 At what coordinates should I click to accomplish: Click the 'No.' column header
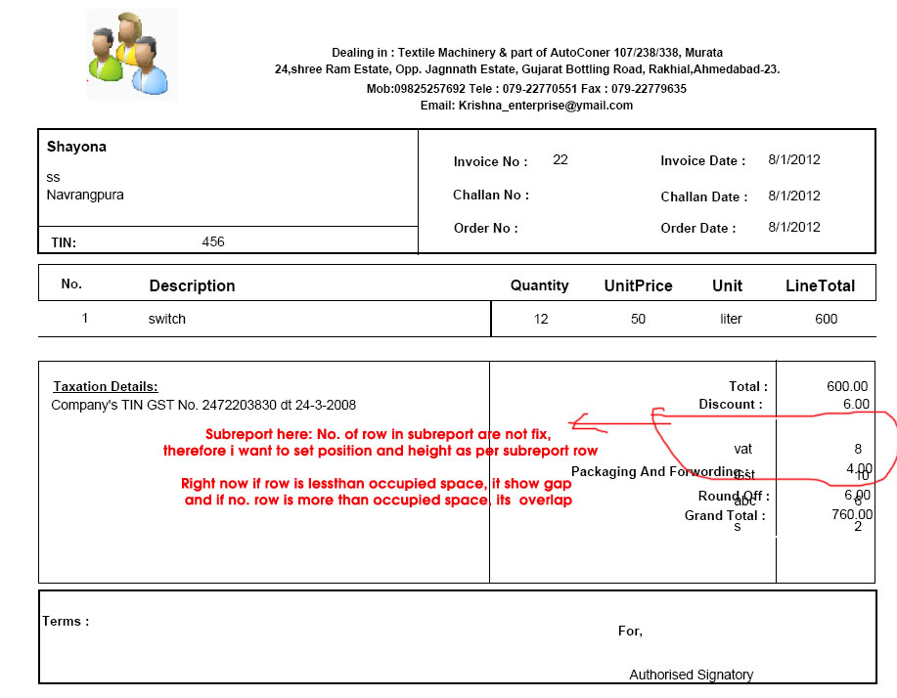point(71,284)
